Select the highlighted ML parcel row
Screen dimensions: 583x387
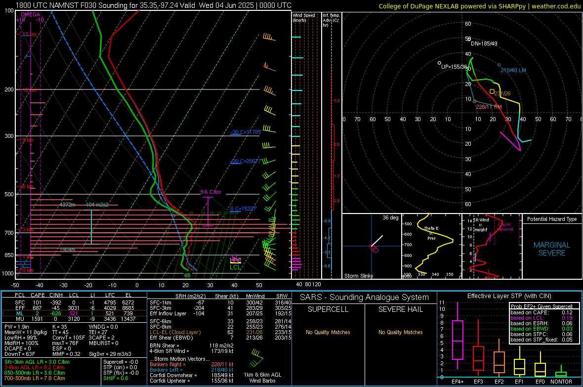click(75, 313)
